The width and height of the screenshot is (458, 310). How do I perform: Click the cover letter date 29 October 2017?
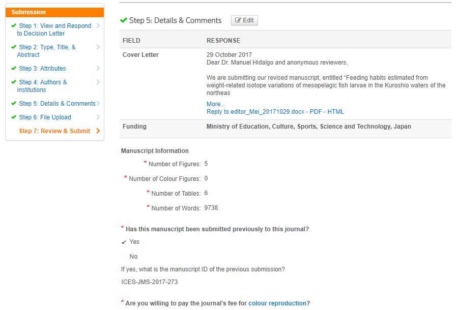pyautogui.click(x=230, y=55)
